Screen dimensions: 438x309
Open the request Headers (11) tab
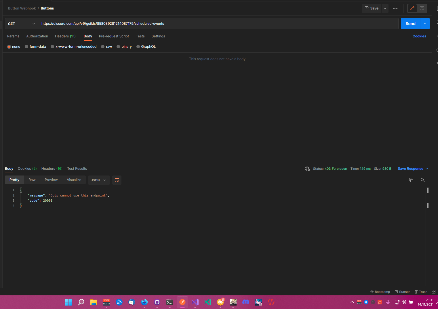(65, 36)
